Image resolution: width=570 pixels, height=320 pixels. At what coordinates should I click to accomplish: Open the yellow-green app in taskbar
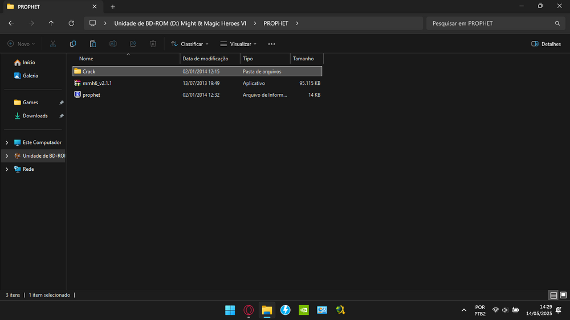[x=340, y=310]
